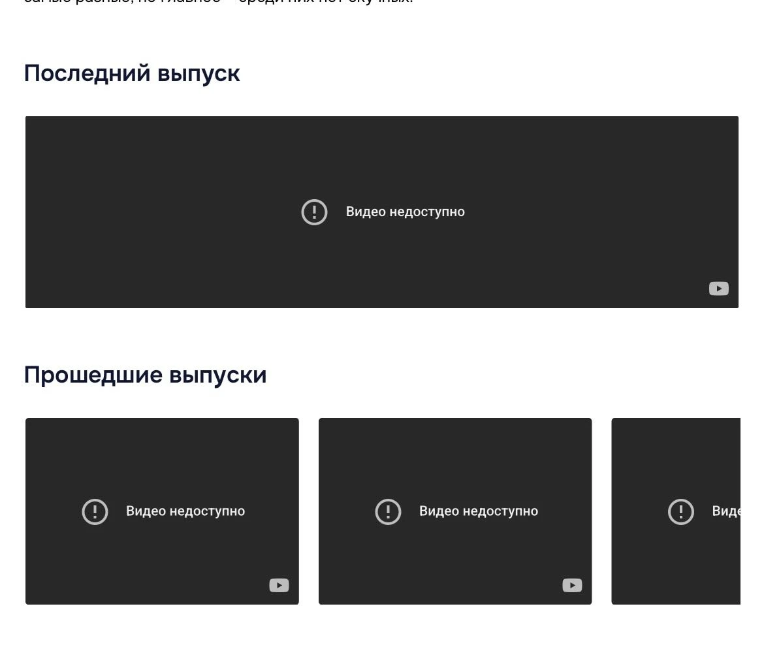Open the second past episode video thumbnail

455,457
